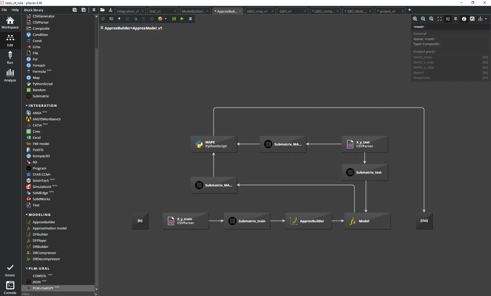Viewport: 491px width, 296px height.
Task: Switch to the Edit screen
Action: [x=10, y=41]
